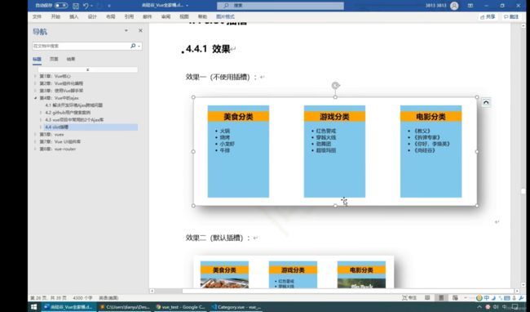Click the 共享 (Share) button
Viewport: 530px width, 312px height.
(x=488, y=16)
